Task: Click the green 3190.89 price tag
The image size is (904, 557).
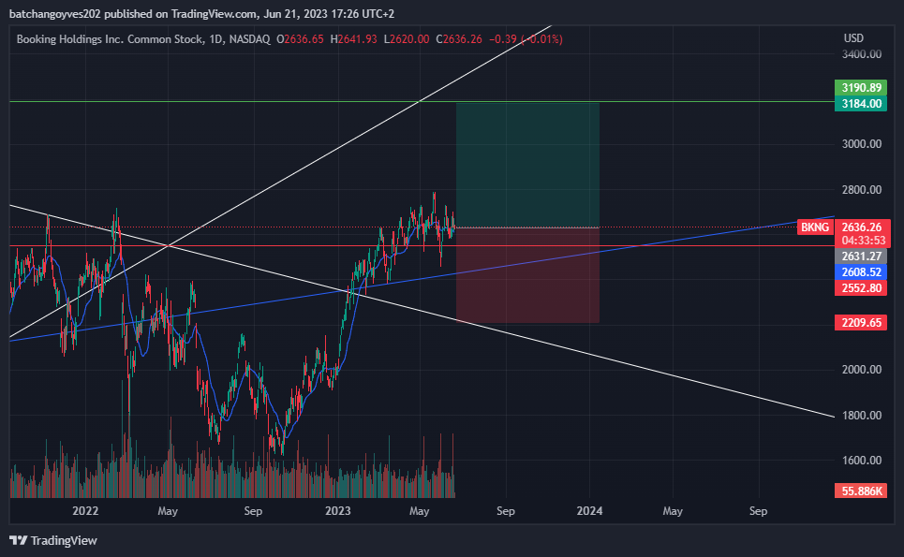Action: click(x=861, y=88)
